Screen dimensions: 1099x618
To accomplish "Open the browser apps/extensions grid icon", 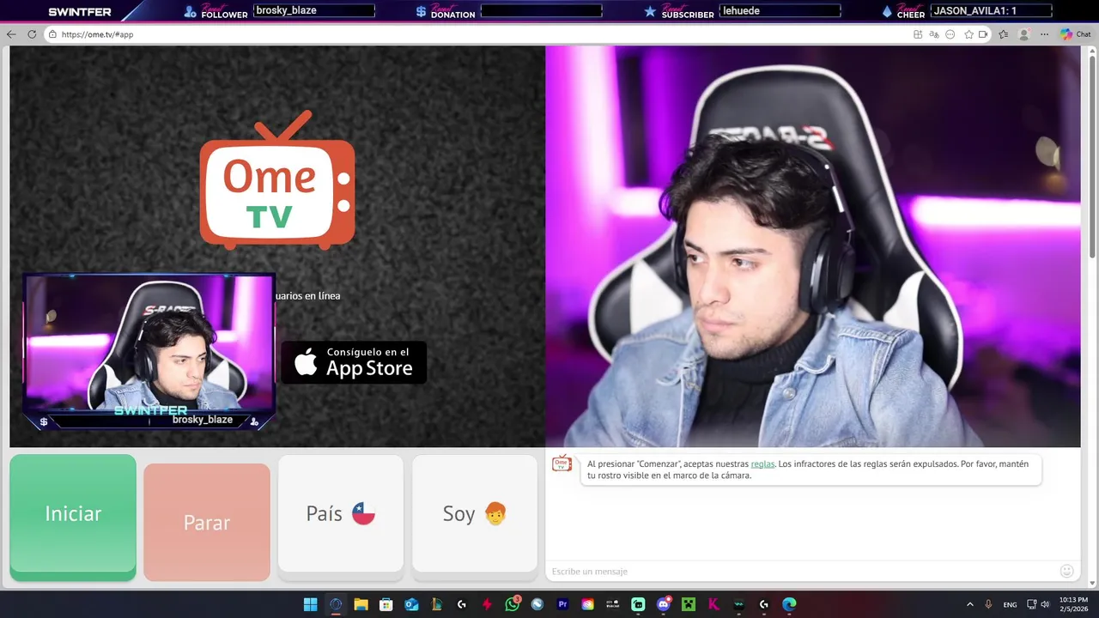I will pos(918,34).
